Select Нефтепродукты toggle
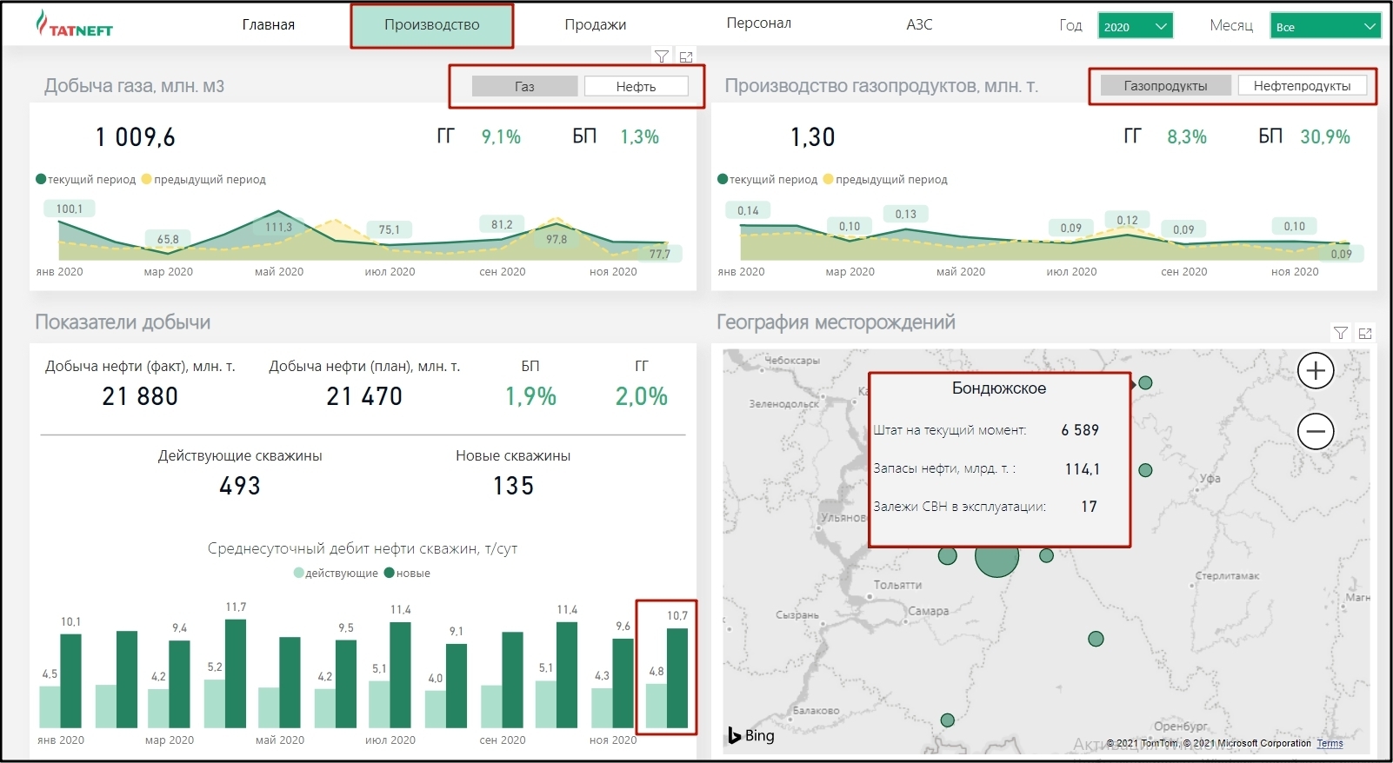 tap(1302, 85)
